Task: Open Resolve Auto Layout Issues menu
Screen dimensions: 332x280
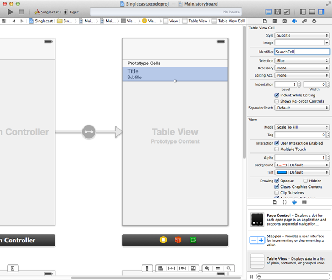Action: point(182,268)
